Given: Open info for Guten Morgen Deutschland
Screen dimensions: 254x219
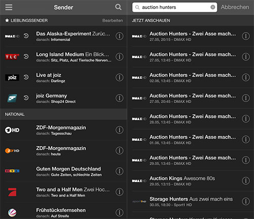Looking at the screenshot, I should (119, 171).
